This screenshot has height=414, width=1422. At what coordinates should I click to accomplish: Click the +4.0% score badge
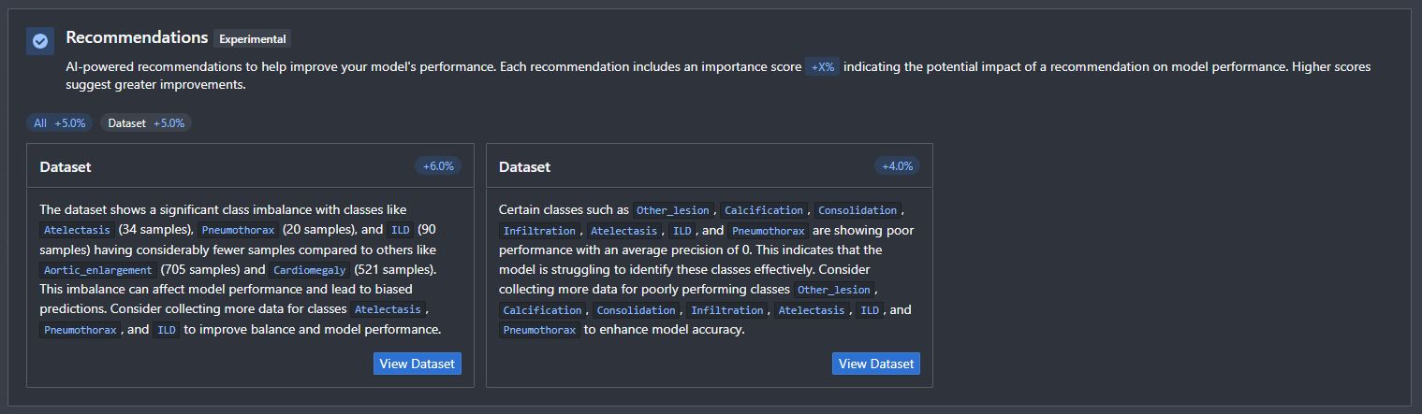point(897,166)
